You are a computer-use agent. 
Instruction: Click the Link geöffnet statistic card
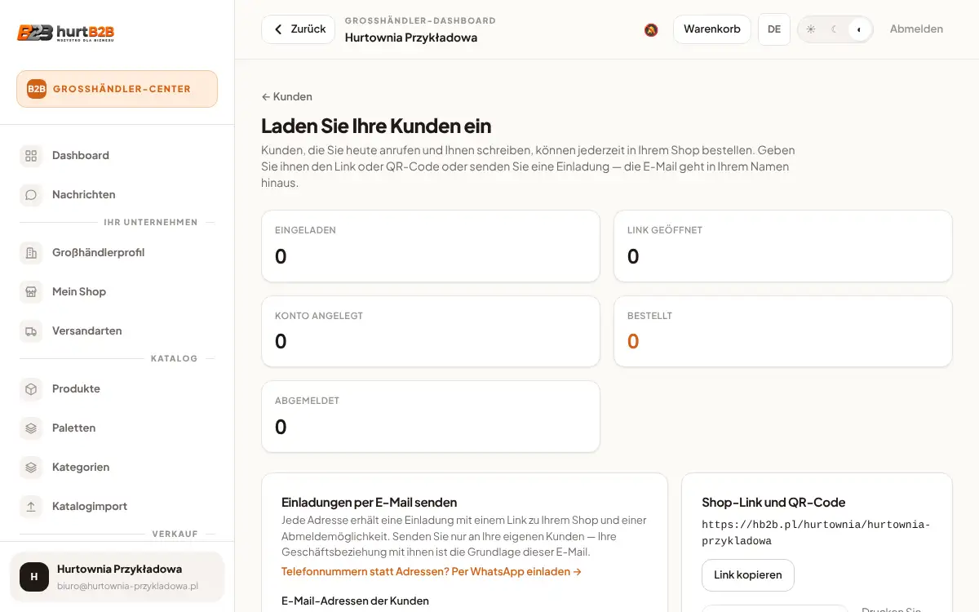(783, 246)
